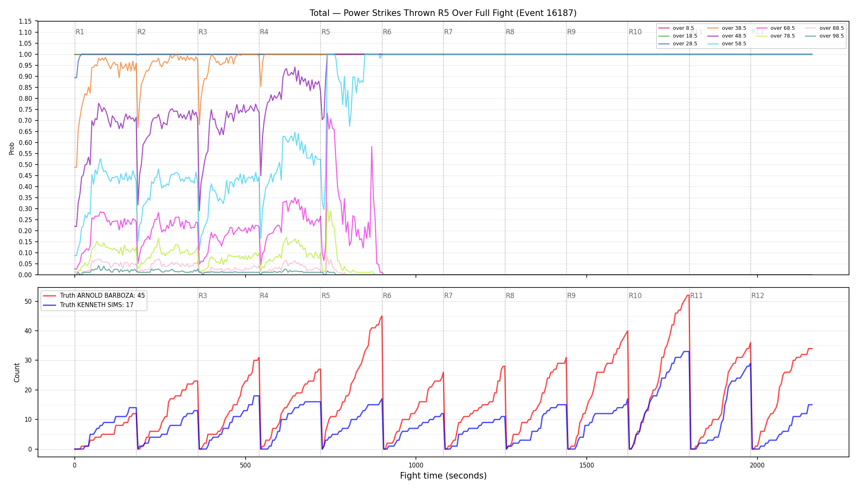
Task: Click the orange 'over 38.5' legend line sample
Action: point(713,28)
